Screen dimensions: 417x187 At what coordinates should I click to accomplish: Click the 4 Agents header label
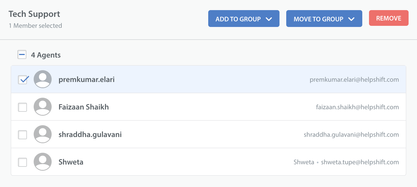(46, 55)
